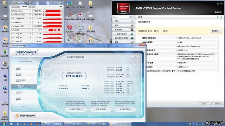Screen dimensions: 225x126
Task: Open the Windows Start menu
Action: (x=4, y=124)
